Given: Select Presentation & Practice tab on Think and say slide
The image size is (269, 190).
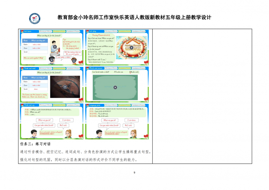Looking at the screenshot, I should tap(59, 105).
